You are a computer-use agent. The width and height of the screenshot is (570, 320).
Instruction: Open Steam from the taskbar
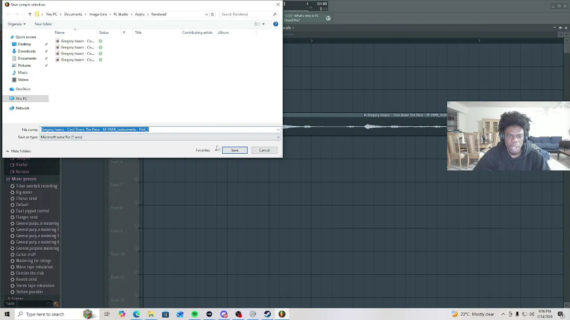pyautogui.click(x=267, y=314)
